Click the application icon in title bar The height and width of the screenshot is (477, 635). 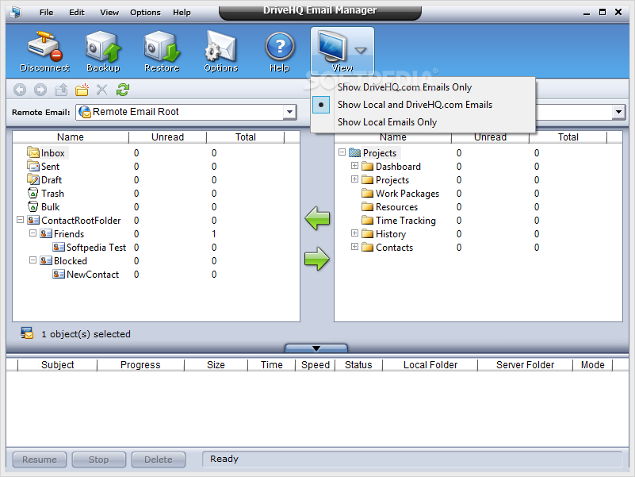click(x=15, y=13)
